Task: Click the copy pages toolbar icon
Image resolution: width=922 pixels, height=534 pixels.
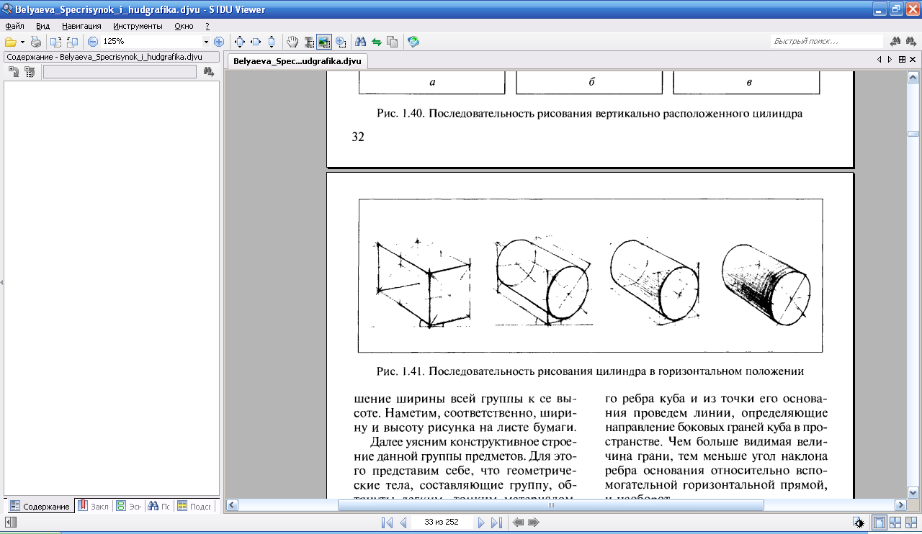Action: pos(392,42)
